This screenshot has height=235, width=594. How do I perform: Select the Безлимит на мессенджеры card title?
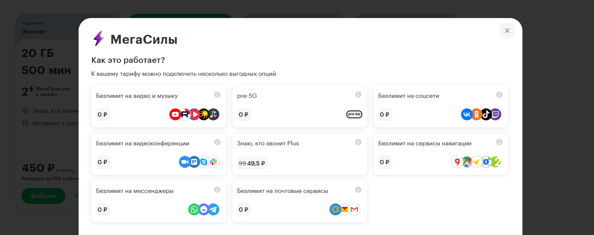point(135,191)
